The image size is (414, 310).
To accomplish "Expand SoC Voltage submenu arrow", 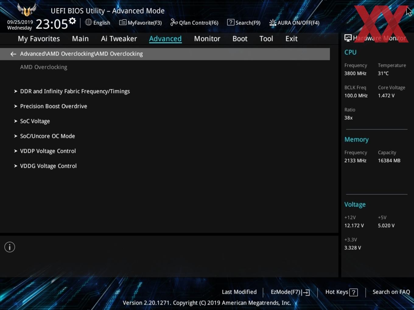I will [16, 121].
